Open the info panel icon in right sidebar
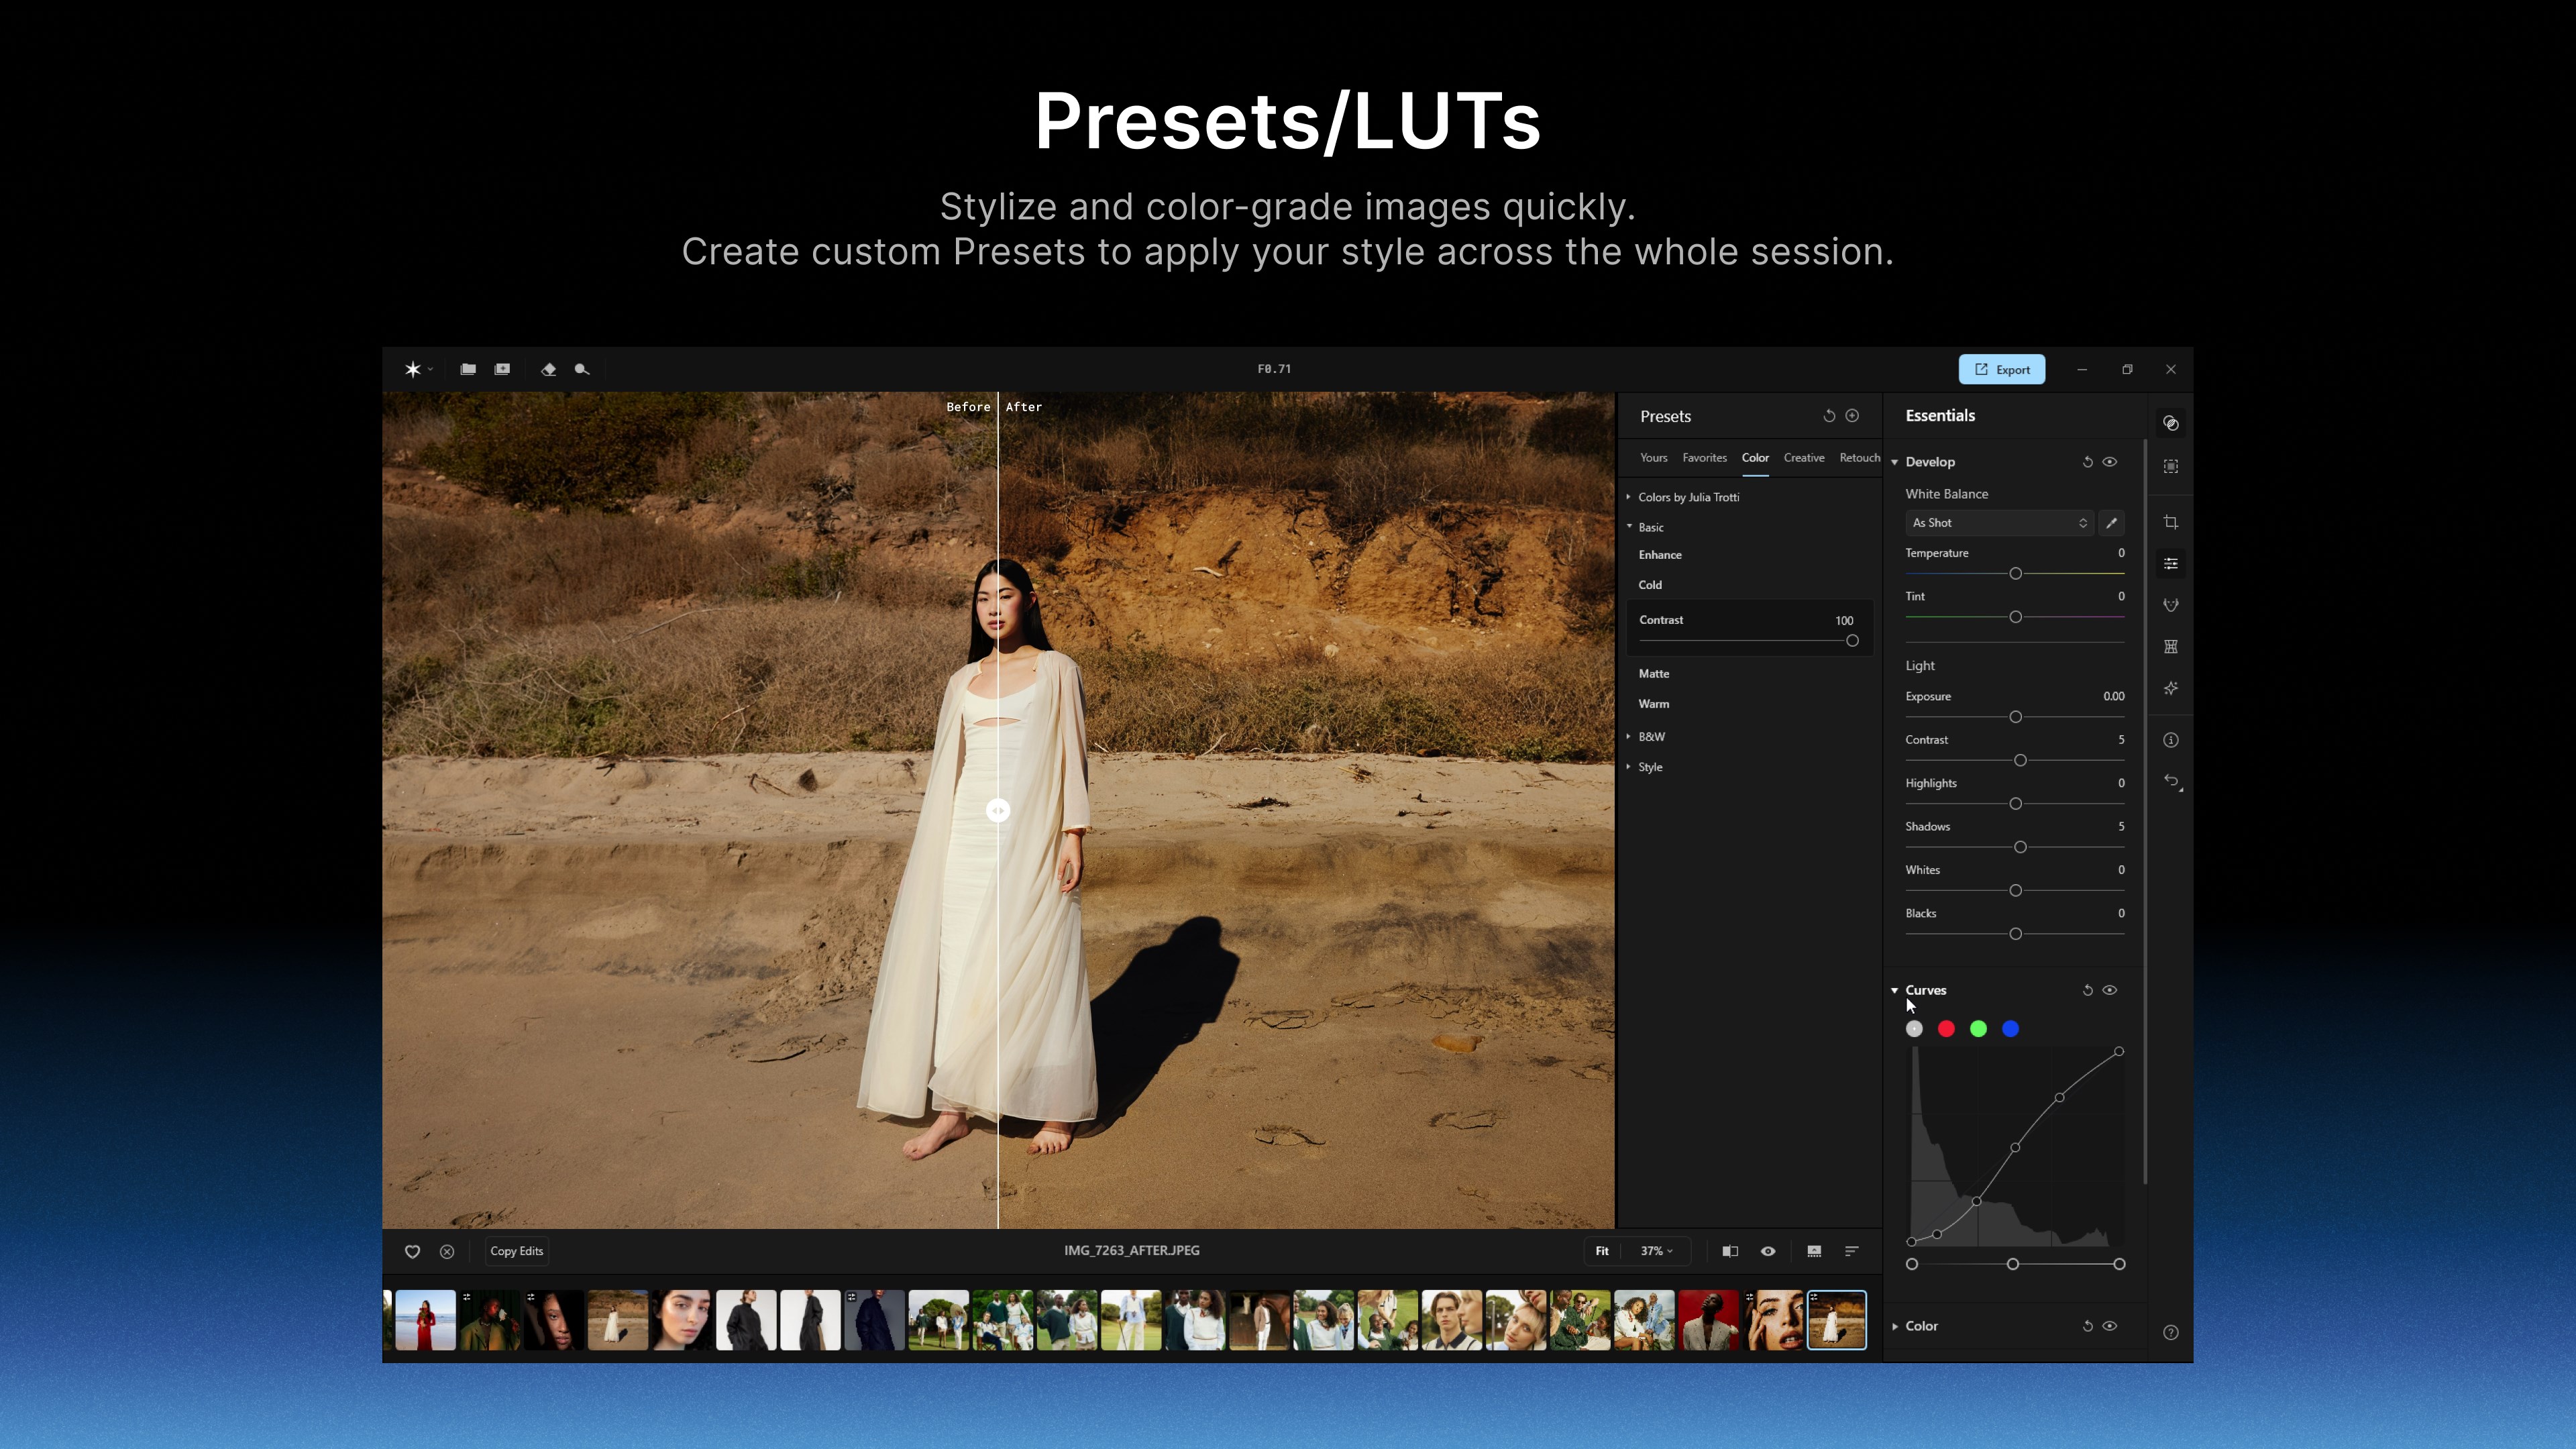 pyautogui.click(x=2170, y=740)
